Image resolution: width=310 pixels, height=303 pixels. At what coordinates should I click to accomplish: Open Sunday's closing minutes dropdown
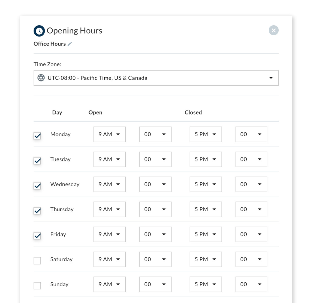pyautogui.click(x=251, y=284)
